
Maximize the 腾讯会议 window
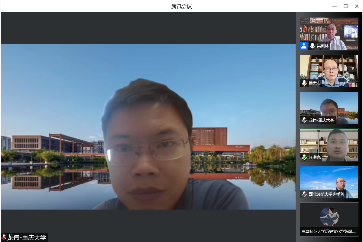tap(345, 6)
